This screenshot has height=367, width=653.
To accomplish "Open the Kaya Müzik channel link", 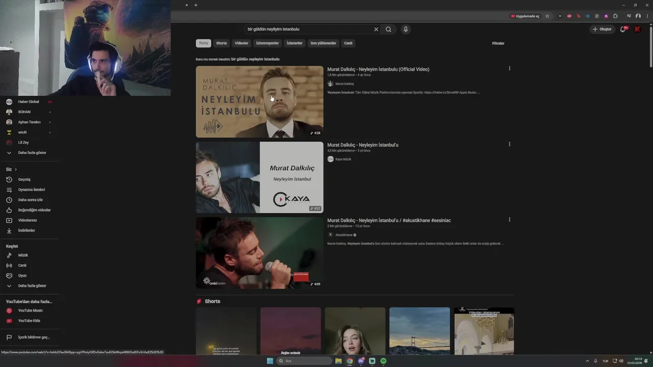I will (x=343, y=159).
